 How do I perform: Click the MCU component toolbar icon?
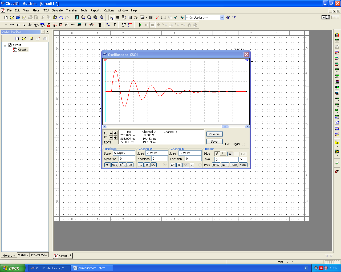click(x=100, y=25)
